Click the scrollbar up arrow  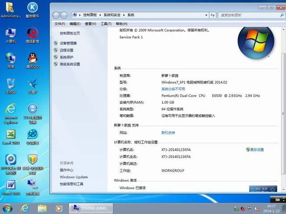click(x=283, y=29)
